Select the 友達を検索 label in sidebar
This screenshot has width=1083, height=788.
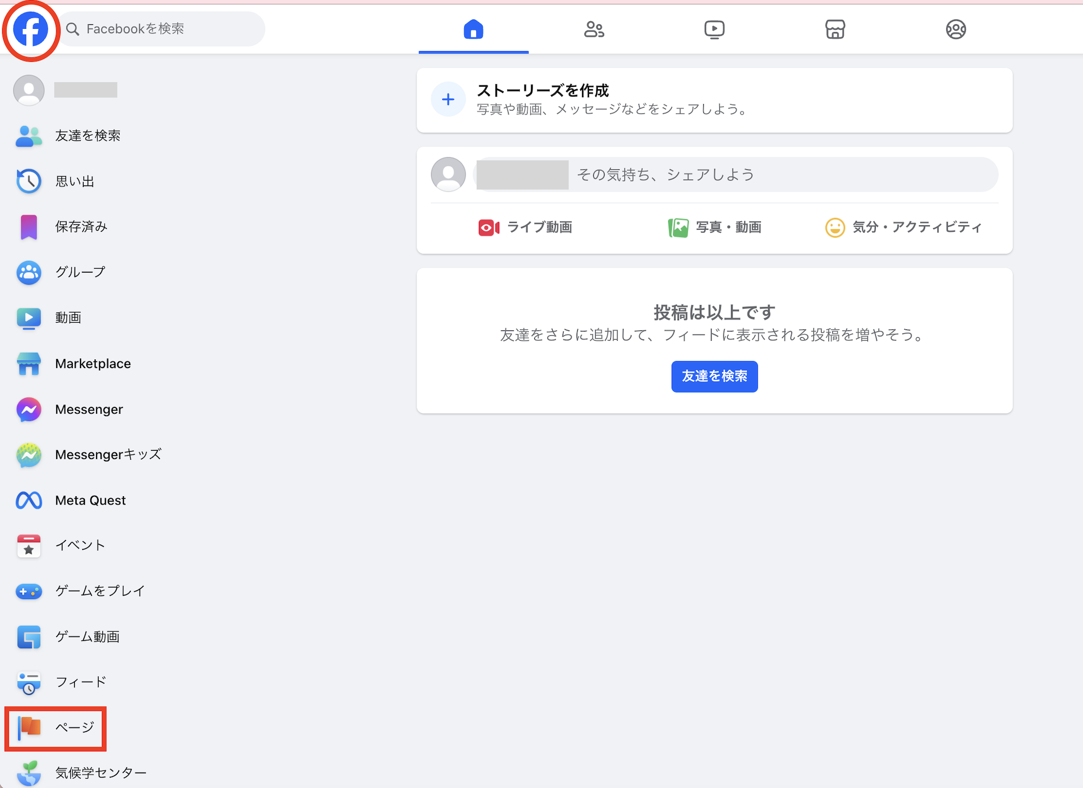[88, 136]
